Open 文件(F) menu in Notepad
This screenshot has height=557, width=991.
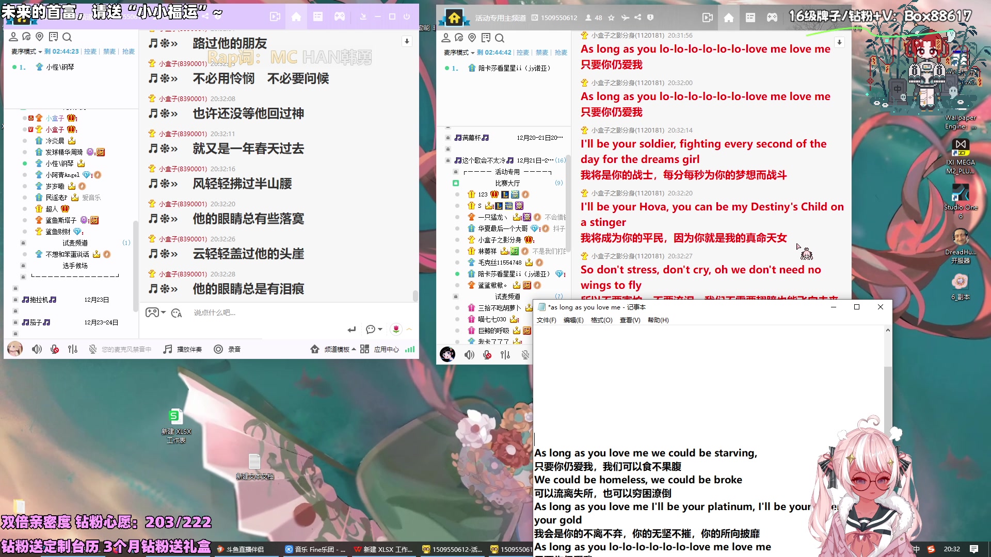[x=546, y=320]
